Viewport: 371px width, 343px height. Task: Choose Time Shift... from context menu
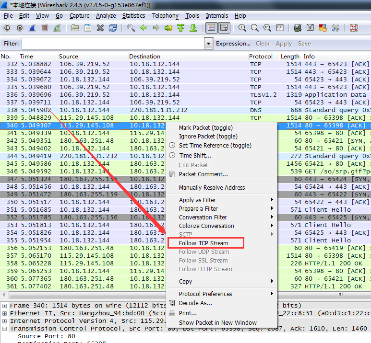click(x=195, y=155)
